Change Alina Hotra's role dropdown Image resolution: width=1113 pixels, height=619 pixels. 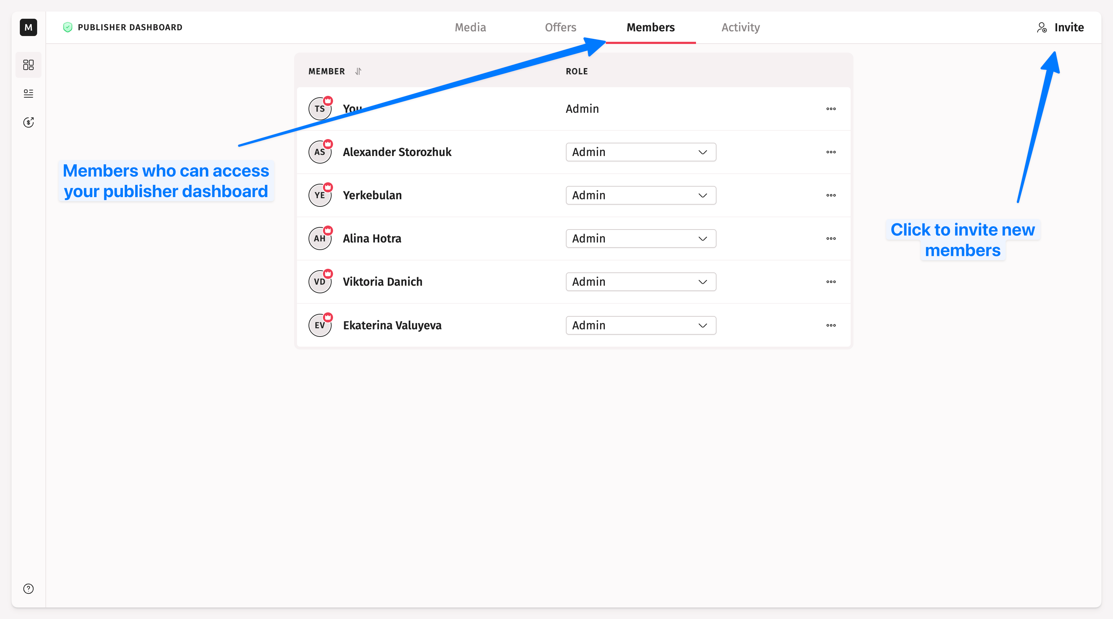tap(640, 239)
